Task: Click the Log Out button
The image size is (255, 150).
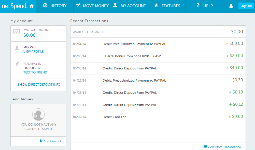Action: (246, 6)
